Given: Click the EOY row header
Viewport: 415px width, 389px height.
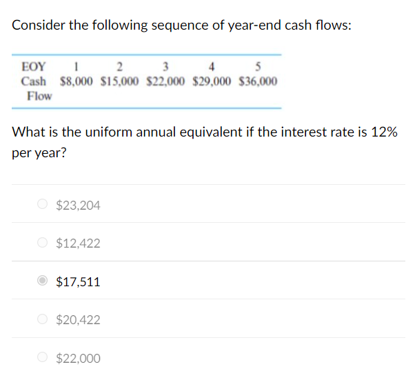Looking at the screenshot, I should tap(34, 66).
